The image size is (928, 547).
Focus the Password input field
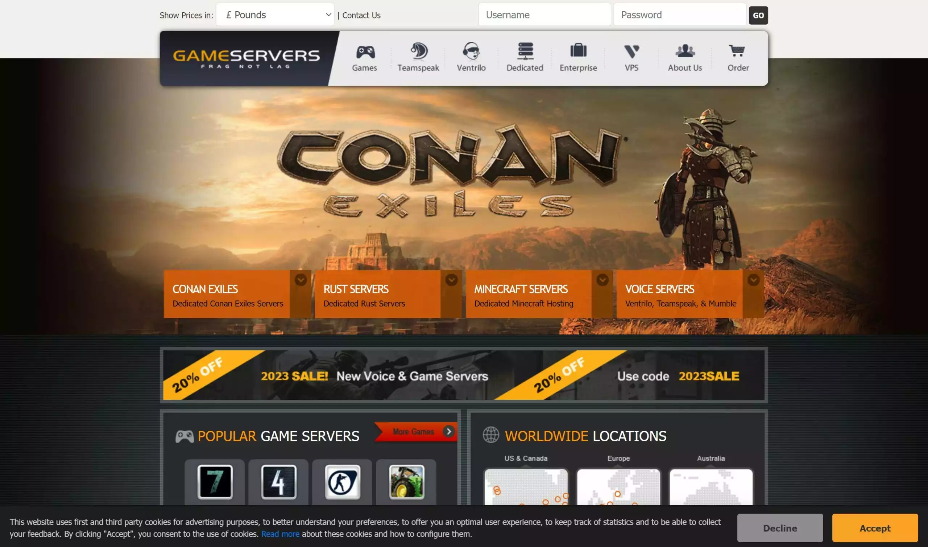pyautogui.click(x=680, y=15)
